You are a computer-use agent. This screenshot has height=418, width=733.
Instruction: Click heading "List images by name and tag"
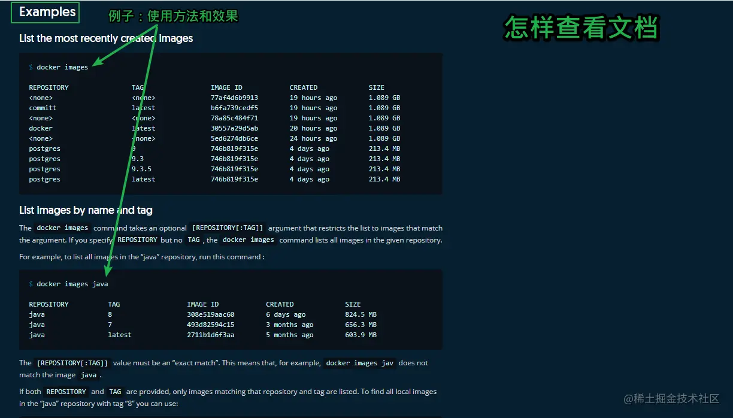[86, 210]
